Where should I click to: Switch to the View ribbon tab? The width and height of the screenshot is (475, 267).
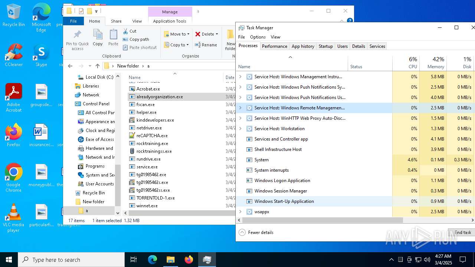coord(137,21)
